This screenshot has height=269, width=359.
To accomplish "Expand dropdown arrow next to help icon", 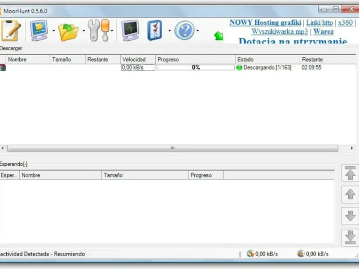I will 197,30.
